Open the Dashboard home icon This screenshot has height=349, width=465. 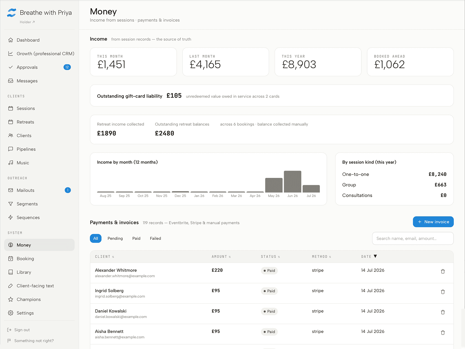pos(11,40)
